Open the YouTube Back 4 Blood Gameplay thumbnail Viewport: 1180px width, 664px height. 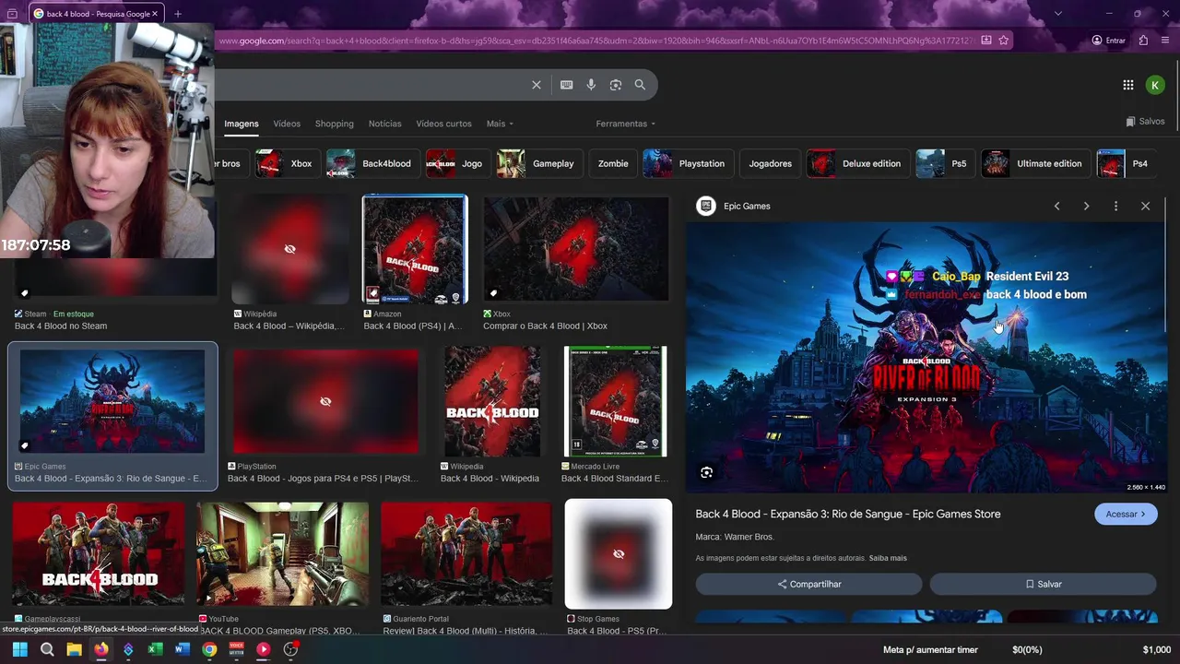pos(282,554)
